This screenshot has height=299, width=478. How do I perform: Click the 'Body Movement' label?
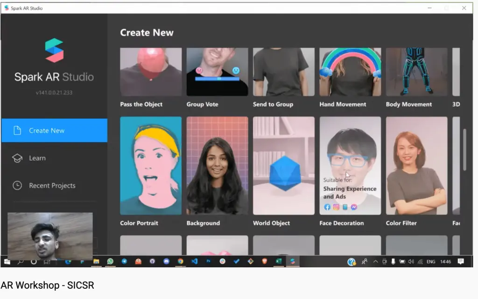[409, 104]
